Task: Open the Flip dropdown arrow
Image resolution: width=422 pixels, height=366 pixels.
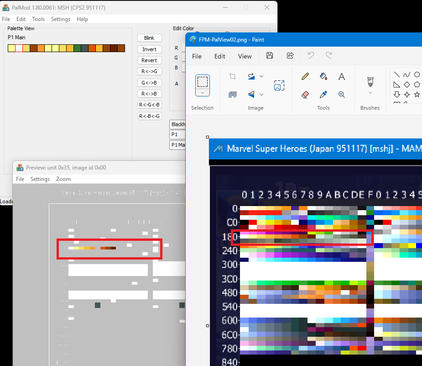Action: point(261,94)
